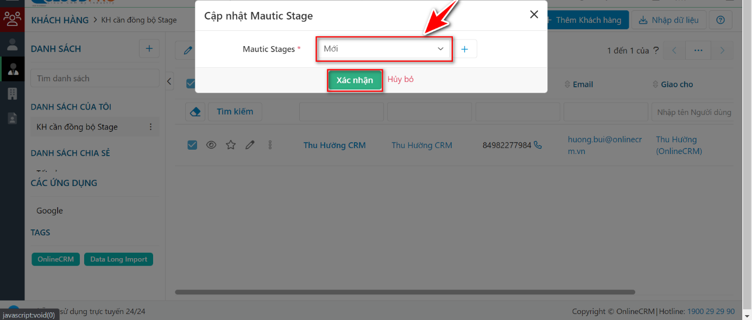Screen dimensions: 752x320
Task: Select the Khách hàng group icon in sidebar
Action: (x=12, y=20)
